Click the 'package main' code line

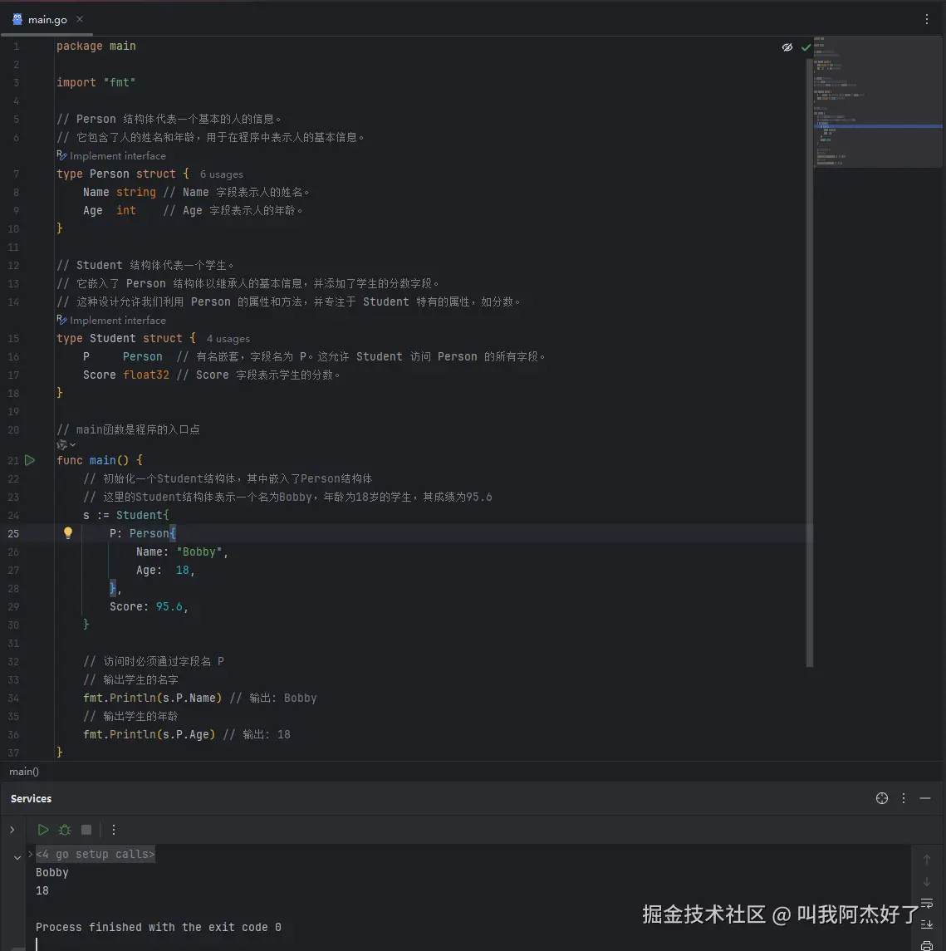click(96, 46)
